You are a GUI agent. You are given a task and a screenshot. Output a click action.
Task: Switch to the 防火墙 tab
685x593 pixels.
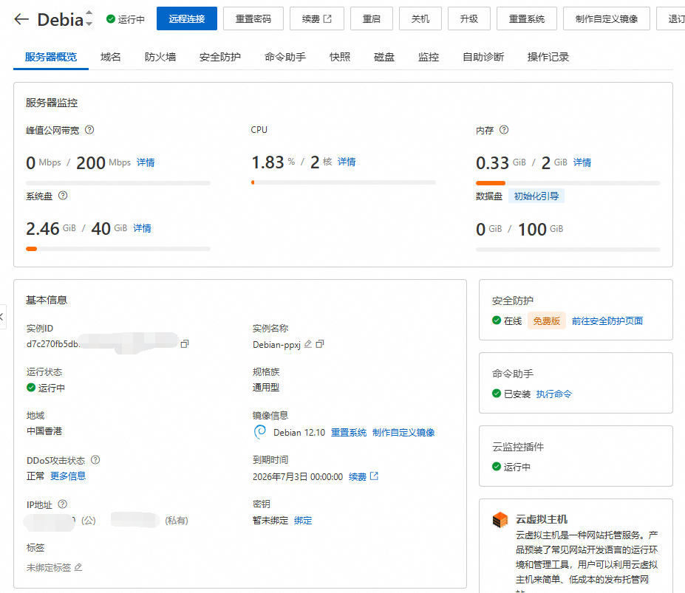point(160,57)
